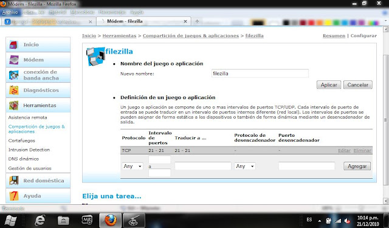Open Asistencia remota sidebar link

click(27, 117)
